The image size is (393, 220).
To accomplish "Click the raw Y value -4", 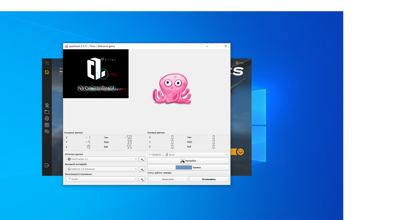I will tap(88, 142).
